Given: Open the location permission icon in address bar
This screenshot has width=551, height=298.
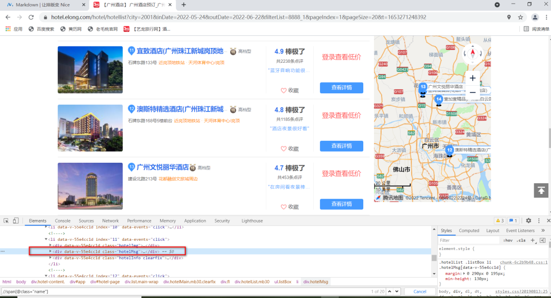Looking at the screenshot, I should click(509, 17).
